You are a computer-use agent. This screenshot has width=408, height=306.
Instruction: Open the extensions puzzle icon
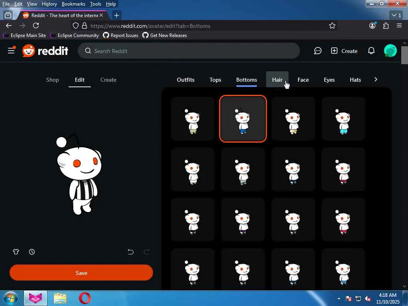pos(386,25)
